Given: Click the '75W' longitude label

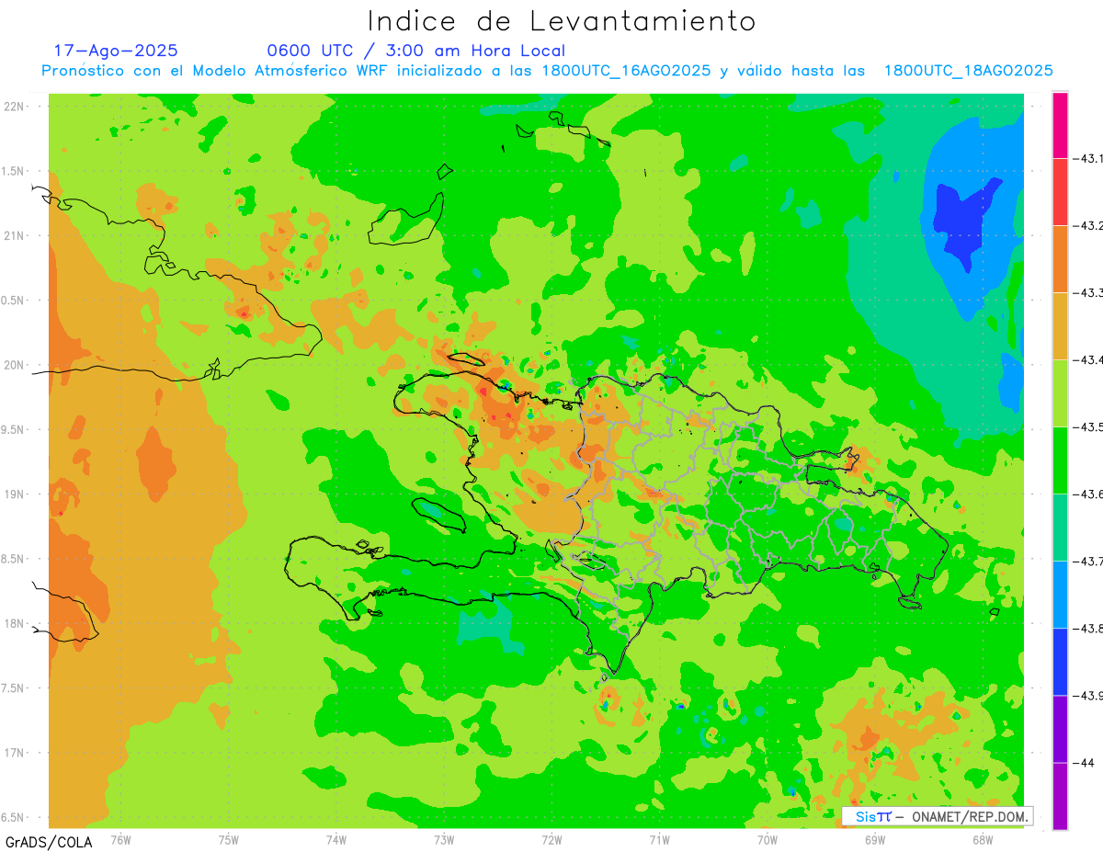Looking at the screenshot, I should 229,839.
